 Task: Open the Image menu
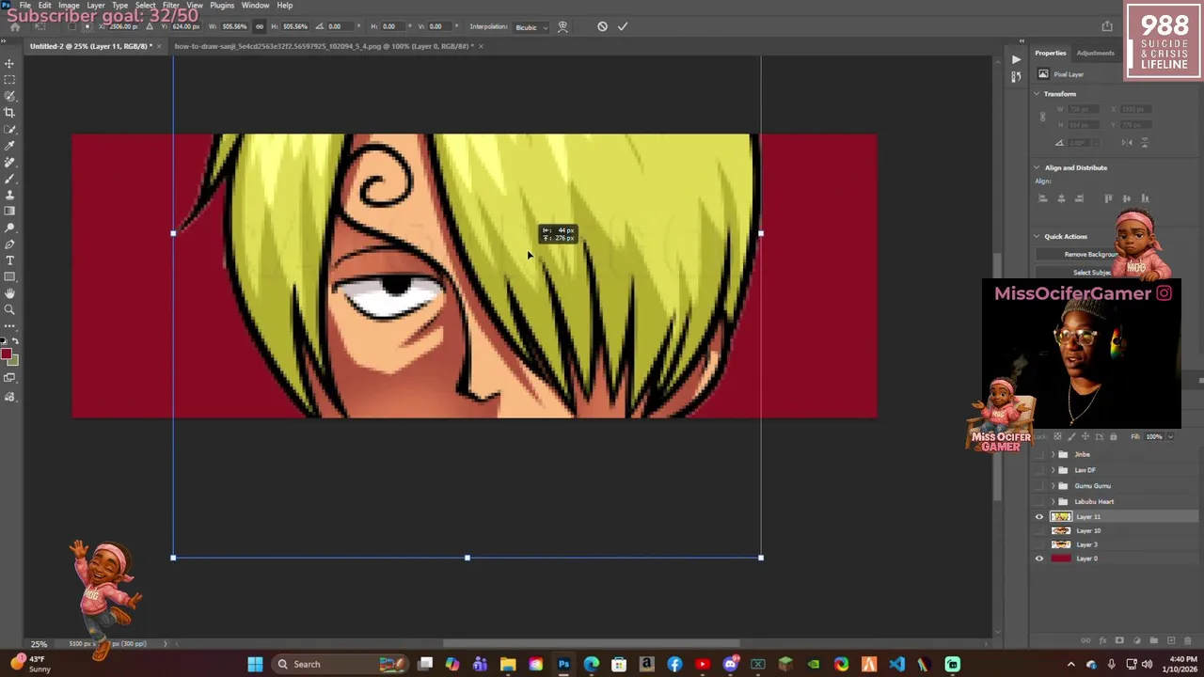tap(69, 6)
